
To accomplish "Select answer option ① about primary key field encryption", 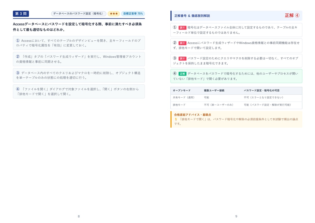I will coord(79,43).
